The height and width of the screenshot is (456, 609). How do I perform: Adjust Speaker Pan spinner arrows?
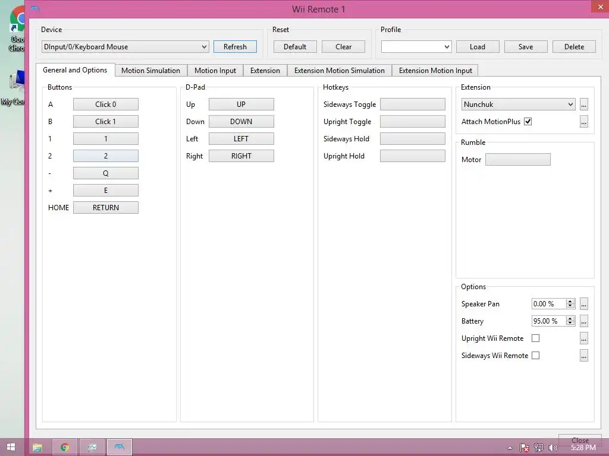point(570,303)
